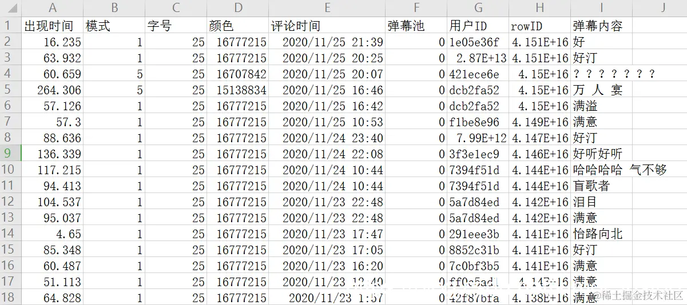Click header cell 'rowID'

pos(539,26)
